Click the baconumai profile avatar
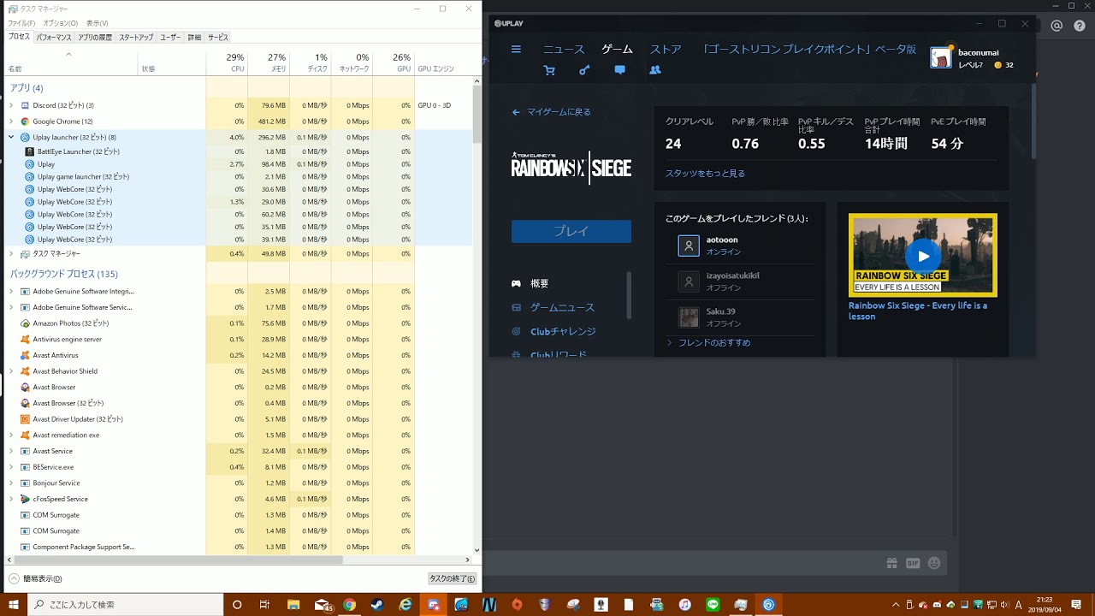This screenshot has width=1095, height=616. (x=941, y=57)
